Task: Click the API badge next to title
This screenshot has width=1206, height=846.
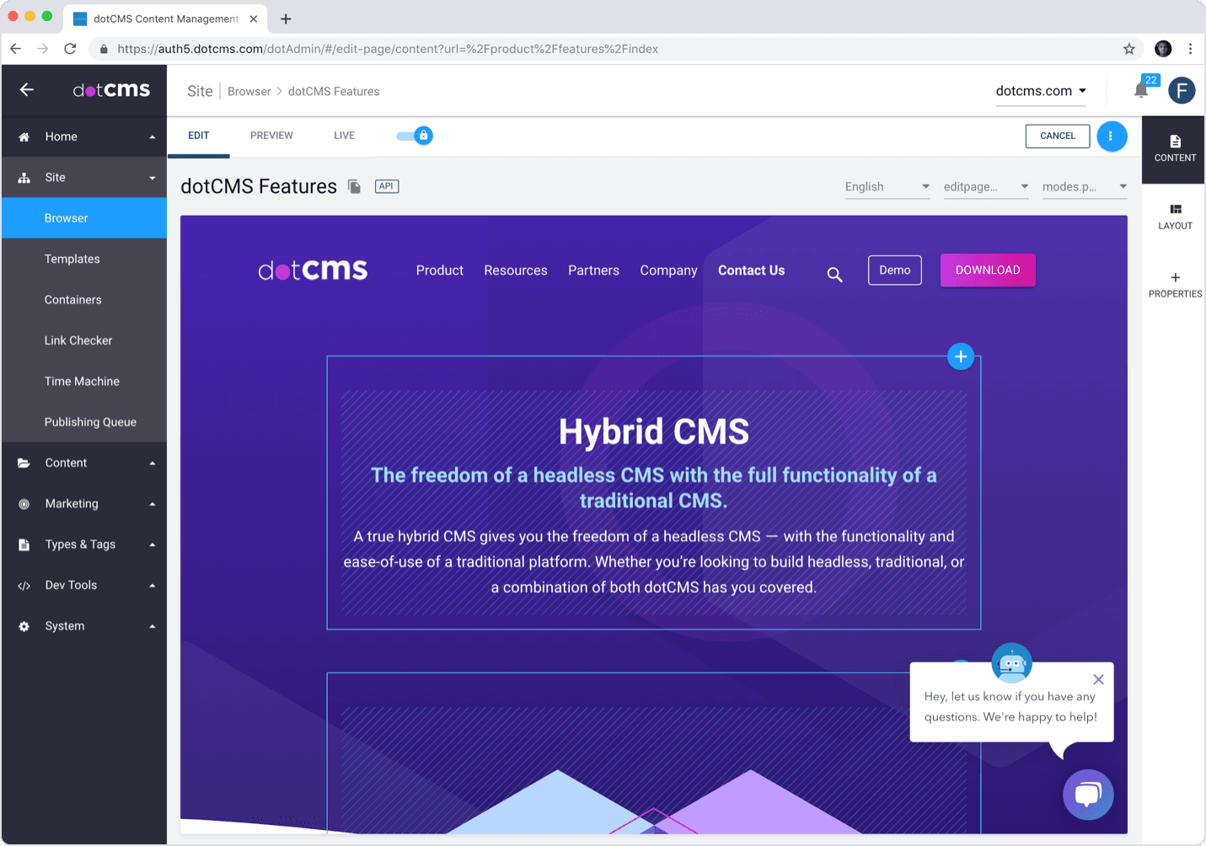Action: (387, 186)
